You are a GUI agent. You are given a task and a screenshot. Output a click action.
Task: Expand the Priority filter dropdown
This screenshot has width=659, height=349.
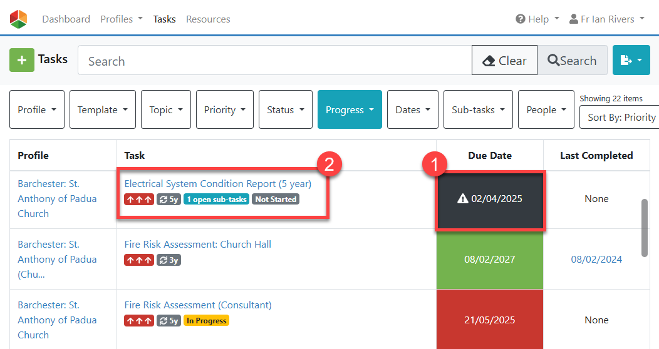[224, 109]
